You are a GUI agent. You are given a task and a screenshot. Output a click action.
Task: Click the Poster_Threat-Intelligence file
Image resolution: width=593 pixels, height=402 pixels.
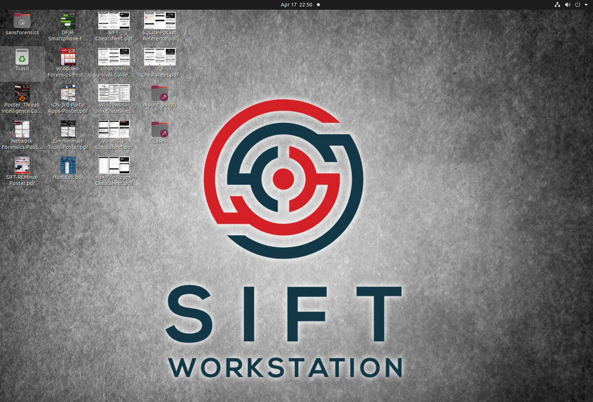[22, 93]
